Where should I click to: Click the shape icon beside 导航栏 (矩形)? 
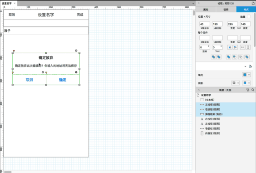(x=202, y=128)
